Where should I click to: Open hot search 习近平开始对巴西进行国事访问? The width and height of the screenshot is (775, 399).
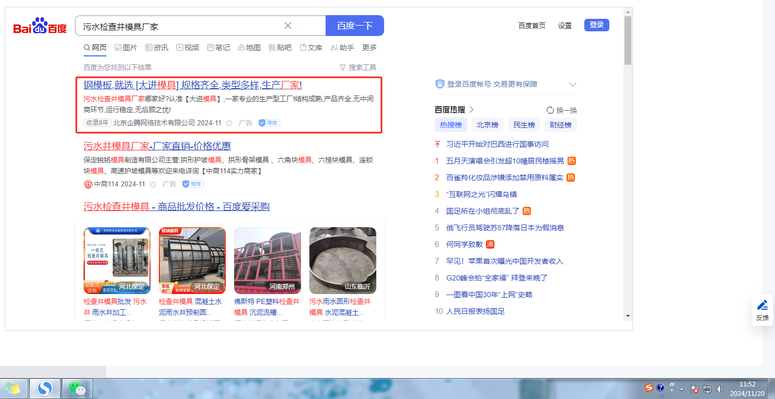498,144
